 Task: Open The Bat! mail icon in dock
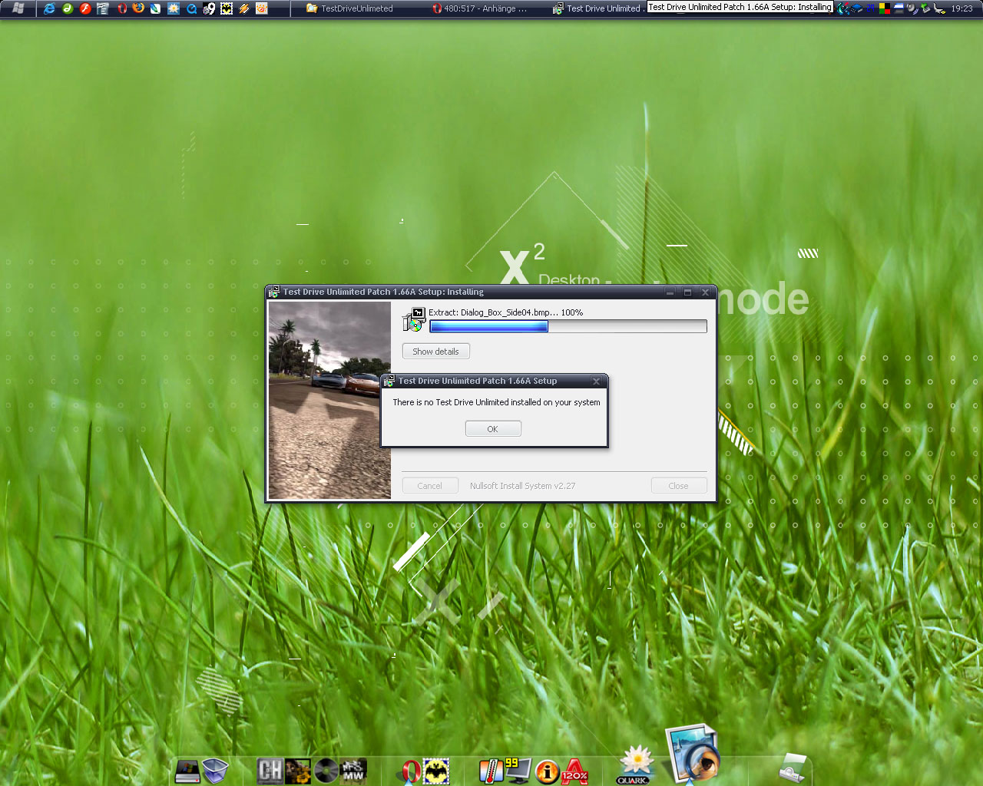click(436, 771)
